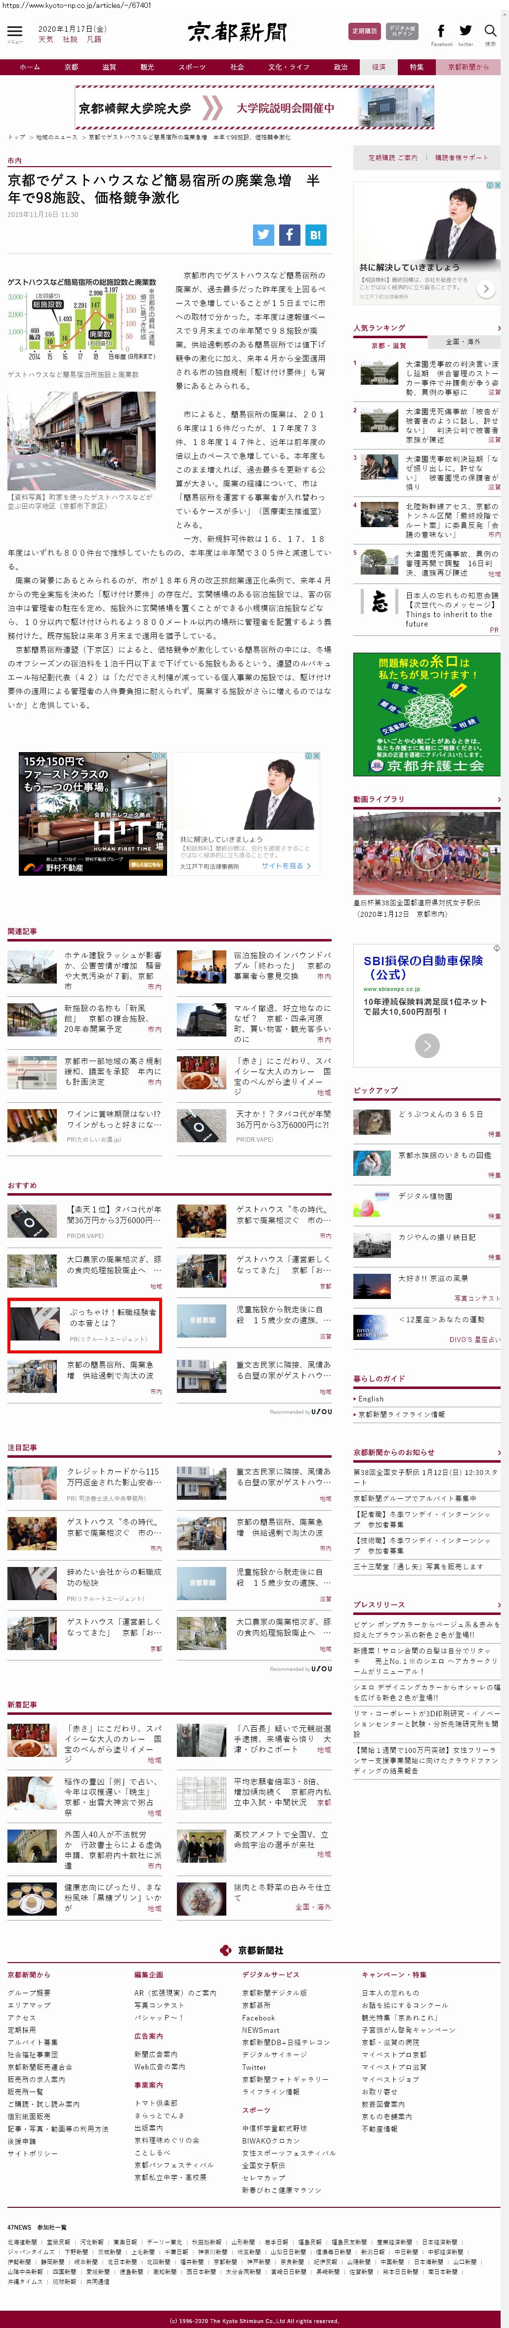Image resolution: width=509 pixels, height=2328 pixels.
Task: Click 野村不動産 H¹T ad banner
Action: click(x=93, y=814)
